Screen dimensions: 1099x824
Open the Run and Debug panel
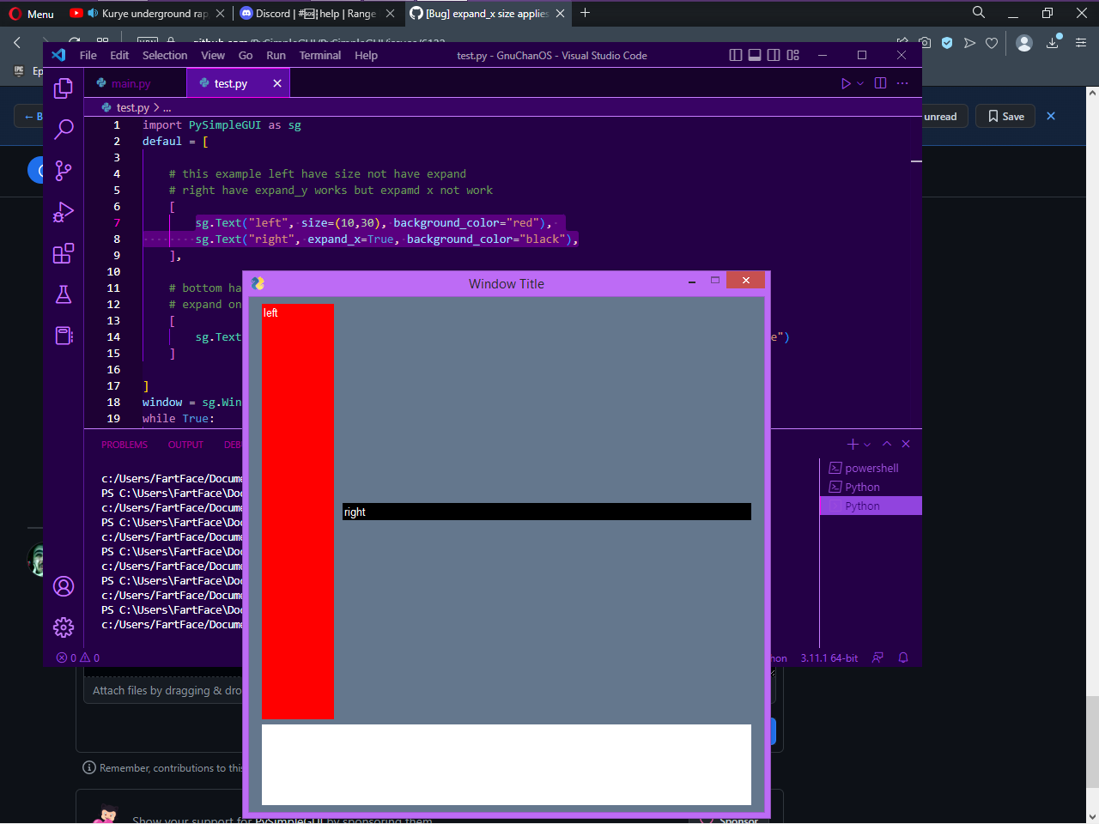[63, 211]
